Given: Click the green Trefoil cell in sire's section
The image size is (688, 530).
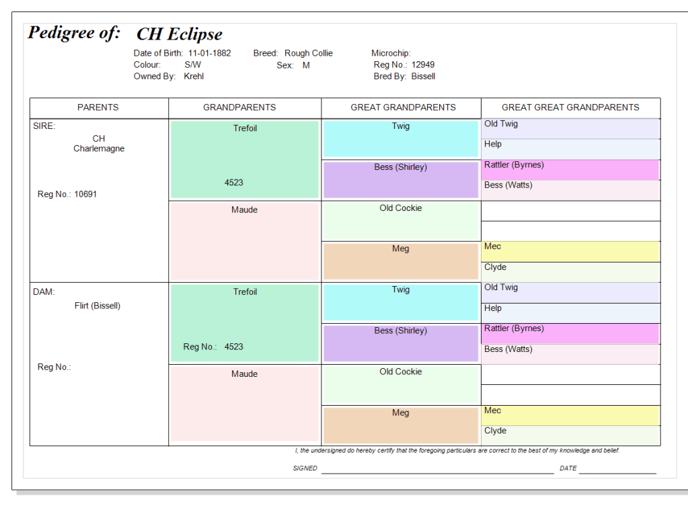Looking at the screenshot, I should (x=245, y=159).
